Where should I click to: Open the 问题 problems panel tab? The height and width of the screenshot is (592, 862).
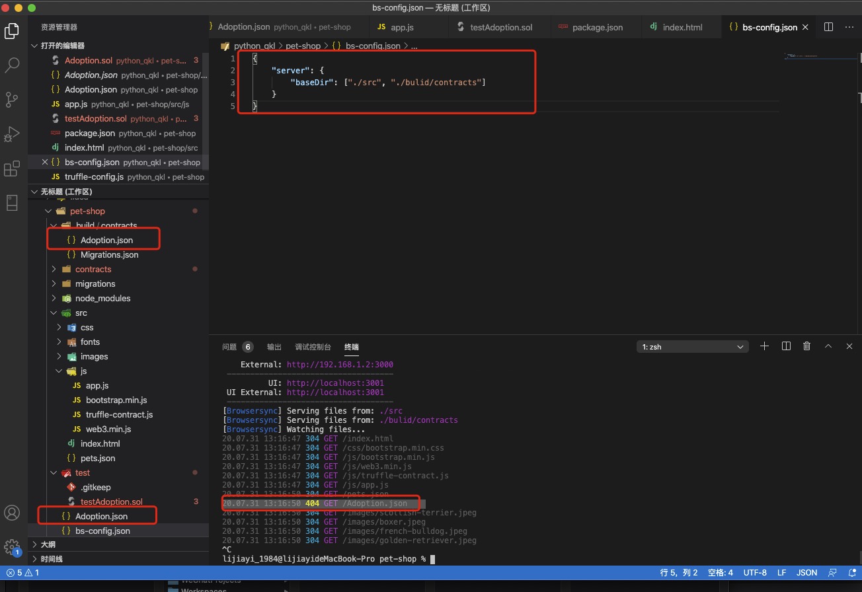pyautogui.click(x=237, y=347)
